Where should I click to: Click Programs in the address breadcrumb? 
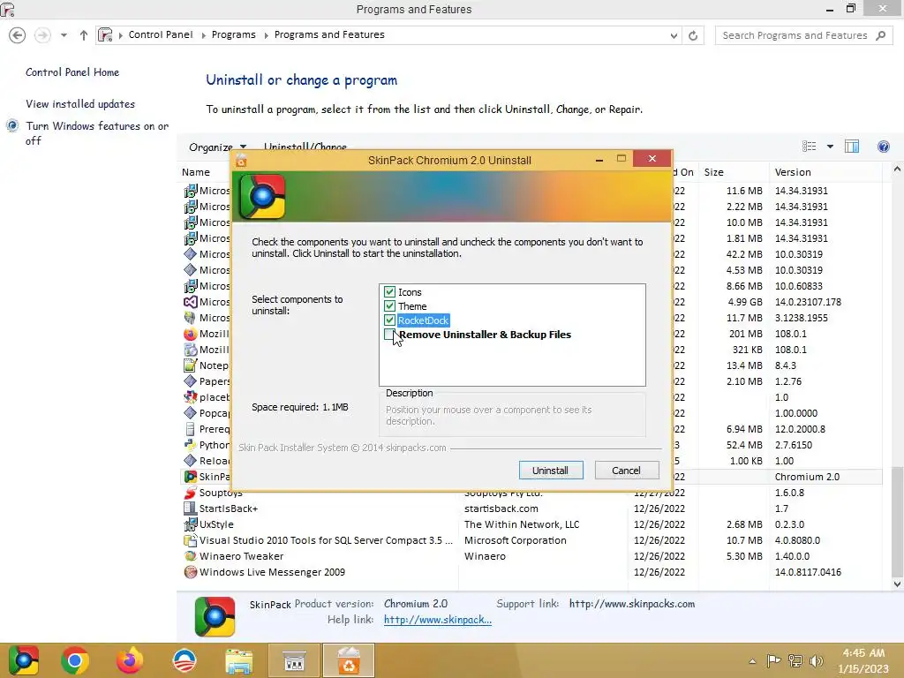point(233,34)
